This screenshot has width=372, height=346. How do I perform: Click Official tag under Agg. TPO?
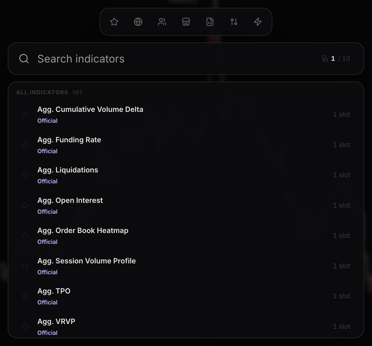pos(47,302)
